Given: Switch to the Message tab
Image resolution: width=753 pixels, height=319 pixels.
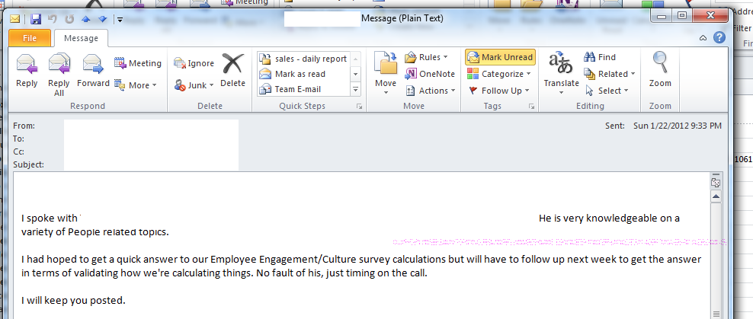Looking at the screenshot, I should (81, 37).
